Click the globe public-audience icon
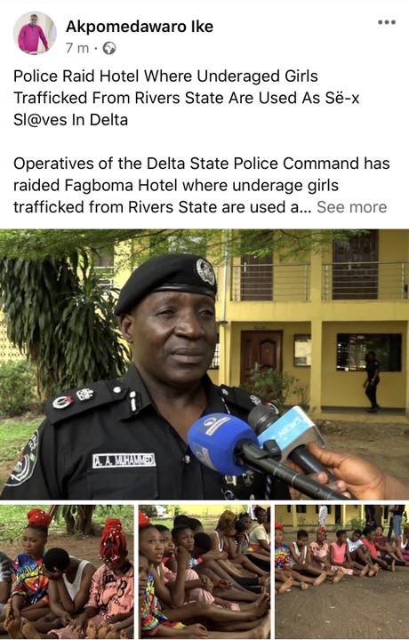This screenshot has width=409, height=640. [x=109, y=48]
